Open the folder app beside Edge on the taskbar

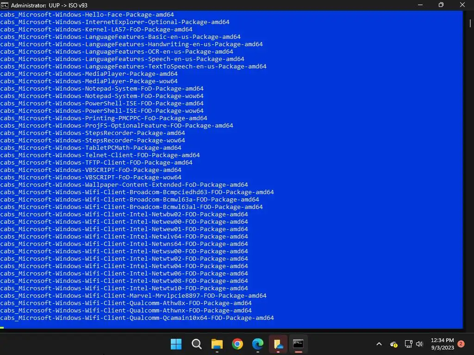click(278, 344)
